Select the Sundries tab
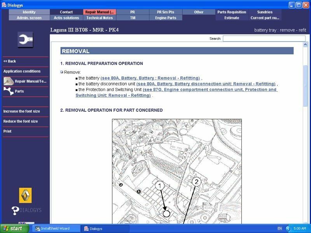This screenshot has height=233, width=311. click(x=265, y=12)
